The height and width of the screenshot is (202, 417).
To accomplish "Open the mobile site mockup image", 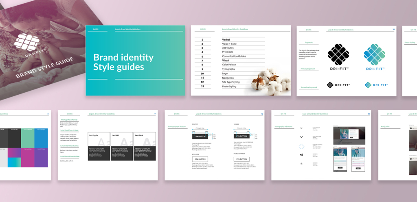I will tap(341, 160).
